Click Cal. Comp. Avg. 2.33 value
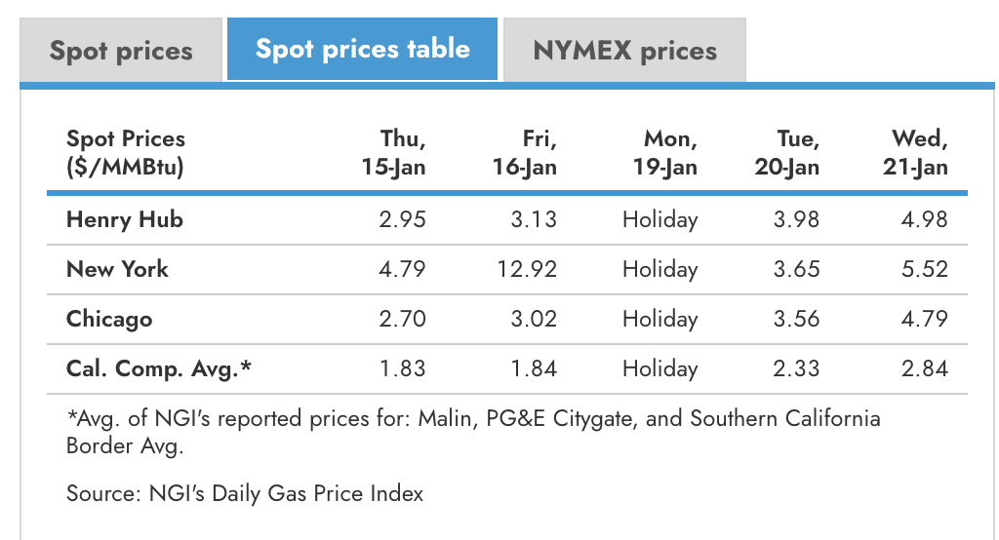The height and width of the screenshot is (540, 999). click(796, 368)
